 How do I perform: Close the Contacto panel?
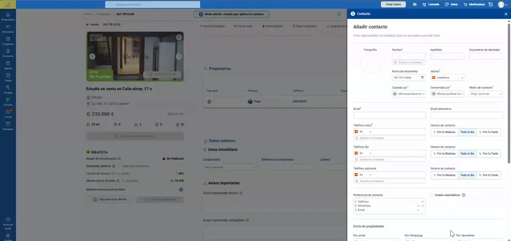(x=506, y=14)
